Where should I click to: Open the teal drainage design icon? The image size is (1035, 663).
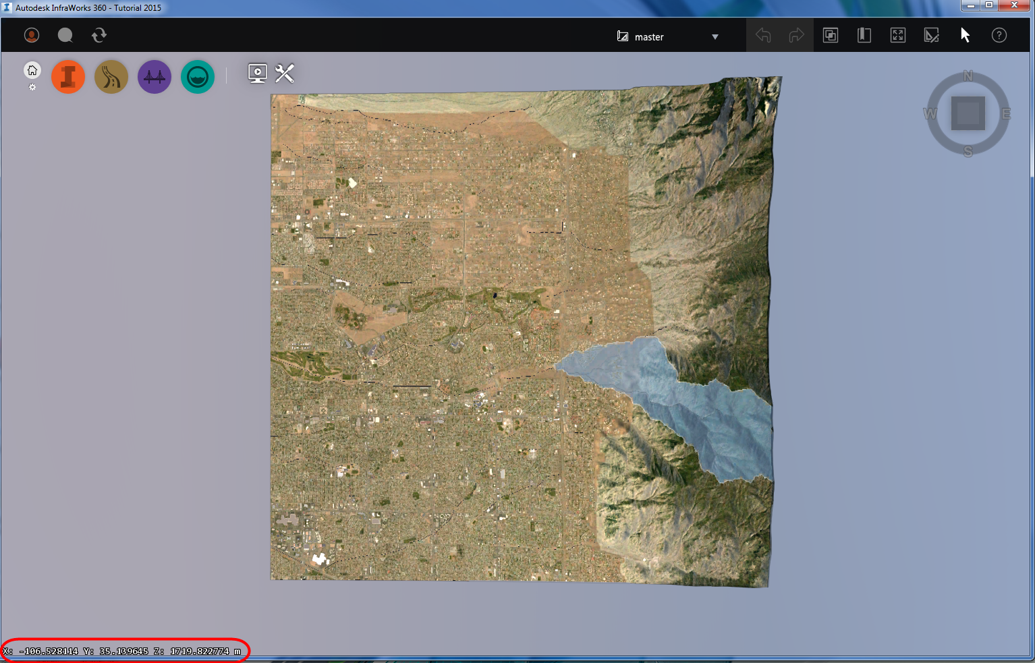click(198, 76)
